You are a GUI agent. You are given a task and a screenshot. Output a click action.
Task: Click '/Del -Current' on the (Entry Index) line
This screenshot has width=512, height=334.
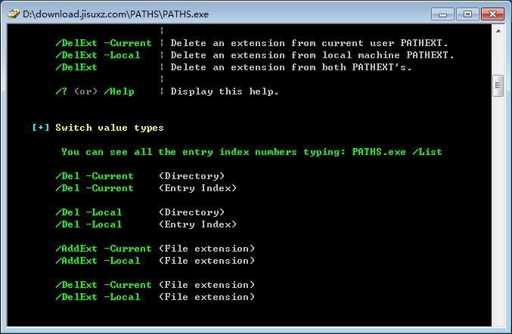tap(95, 188)
